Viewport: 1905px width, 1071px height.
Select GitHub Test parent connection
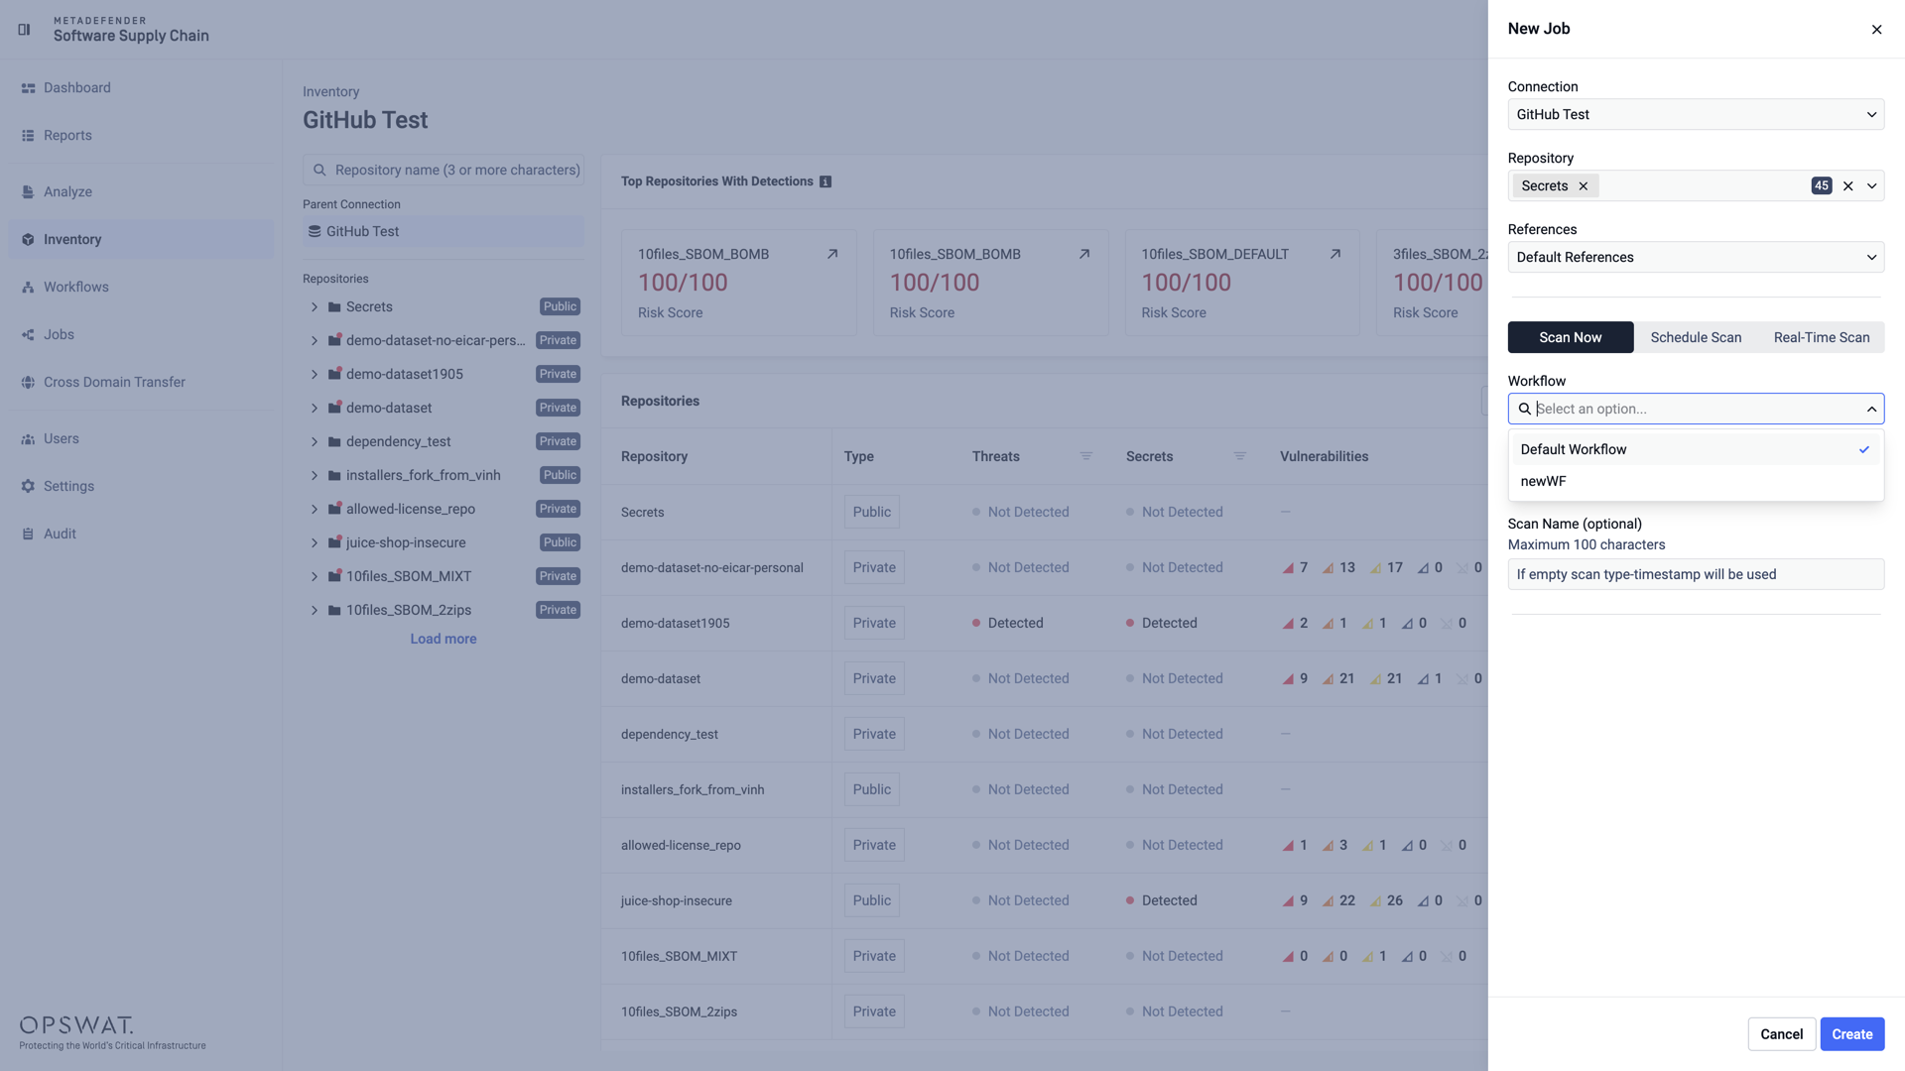(x=444, y=232)
